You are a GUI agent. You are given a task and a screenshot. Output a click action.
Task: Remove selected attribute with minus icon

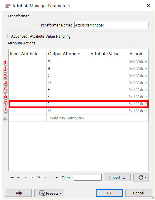19,177
